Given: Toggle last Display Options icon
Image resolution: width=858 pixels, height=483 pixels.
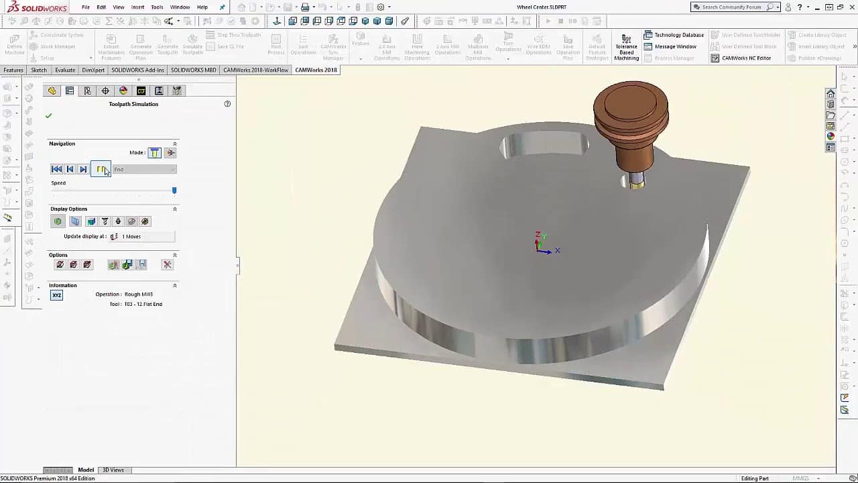Looking at the screenshot, I should pos(145,221).
